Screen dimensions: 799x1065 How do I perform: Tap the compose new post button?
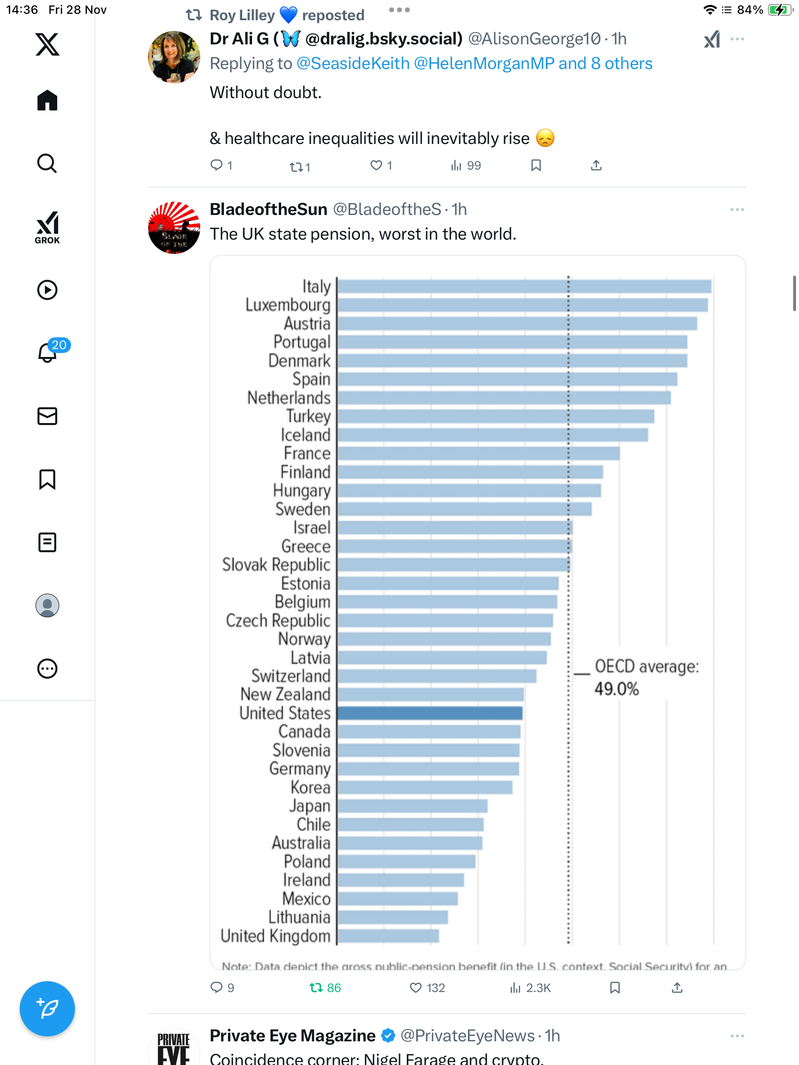[x=47, y=1009]
